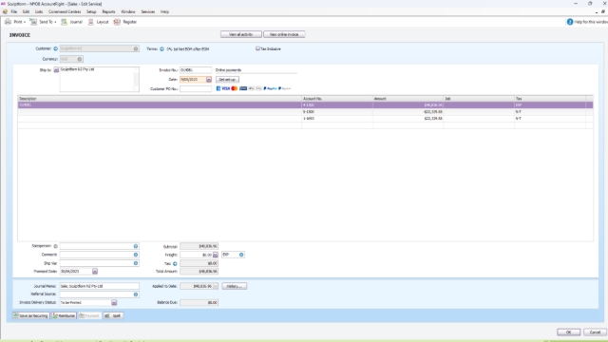Open the Send To toolbar command
Image resolution: width=608 pixels, height=342 pixels.
[43, 22]
